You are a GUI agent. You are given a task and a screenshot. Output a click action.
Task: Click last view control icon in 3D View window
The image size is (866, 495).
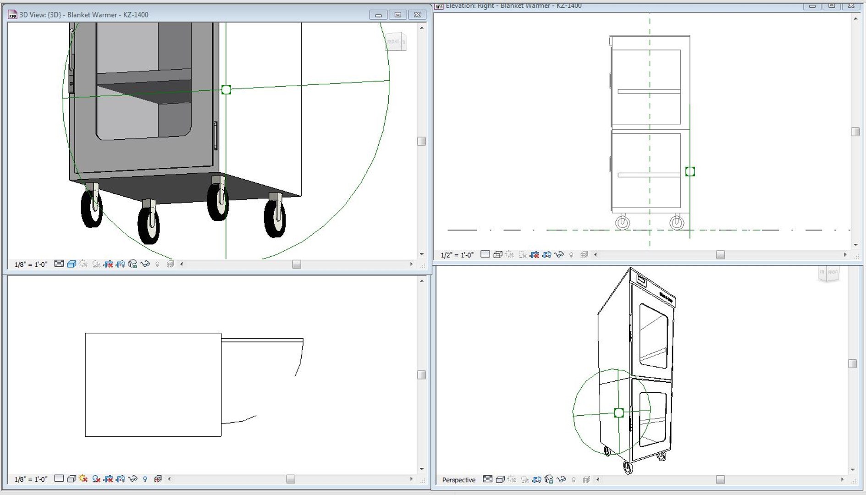(x=170, y=264)
